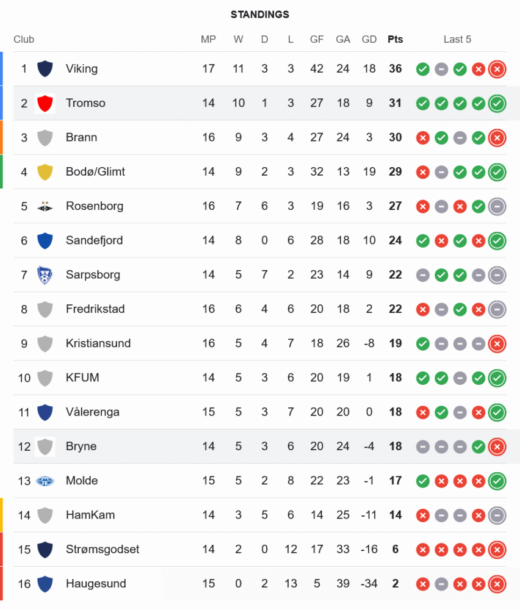This screenshot has height=610, width=520.
Task: Click the Viking club crest icon
Action: [45, 69]
